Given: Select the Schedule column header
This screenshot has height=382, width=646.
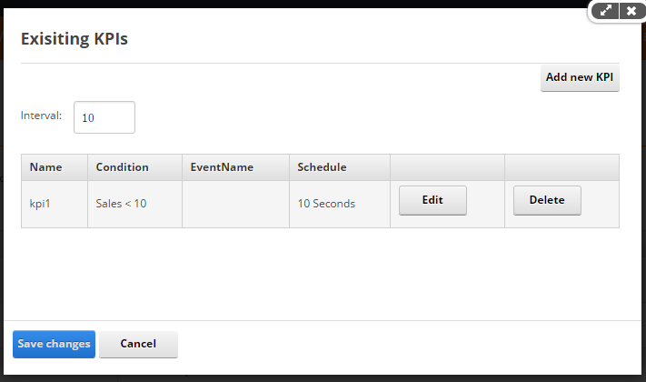Looking at the screenshot, I should tap(340, 167).
